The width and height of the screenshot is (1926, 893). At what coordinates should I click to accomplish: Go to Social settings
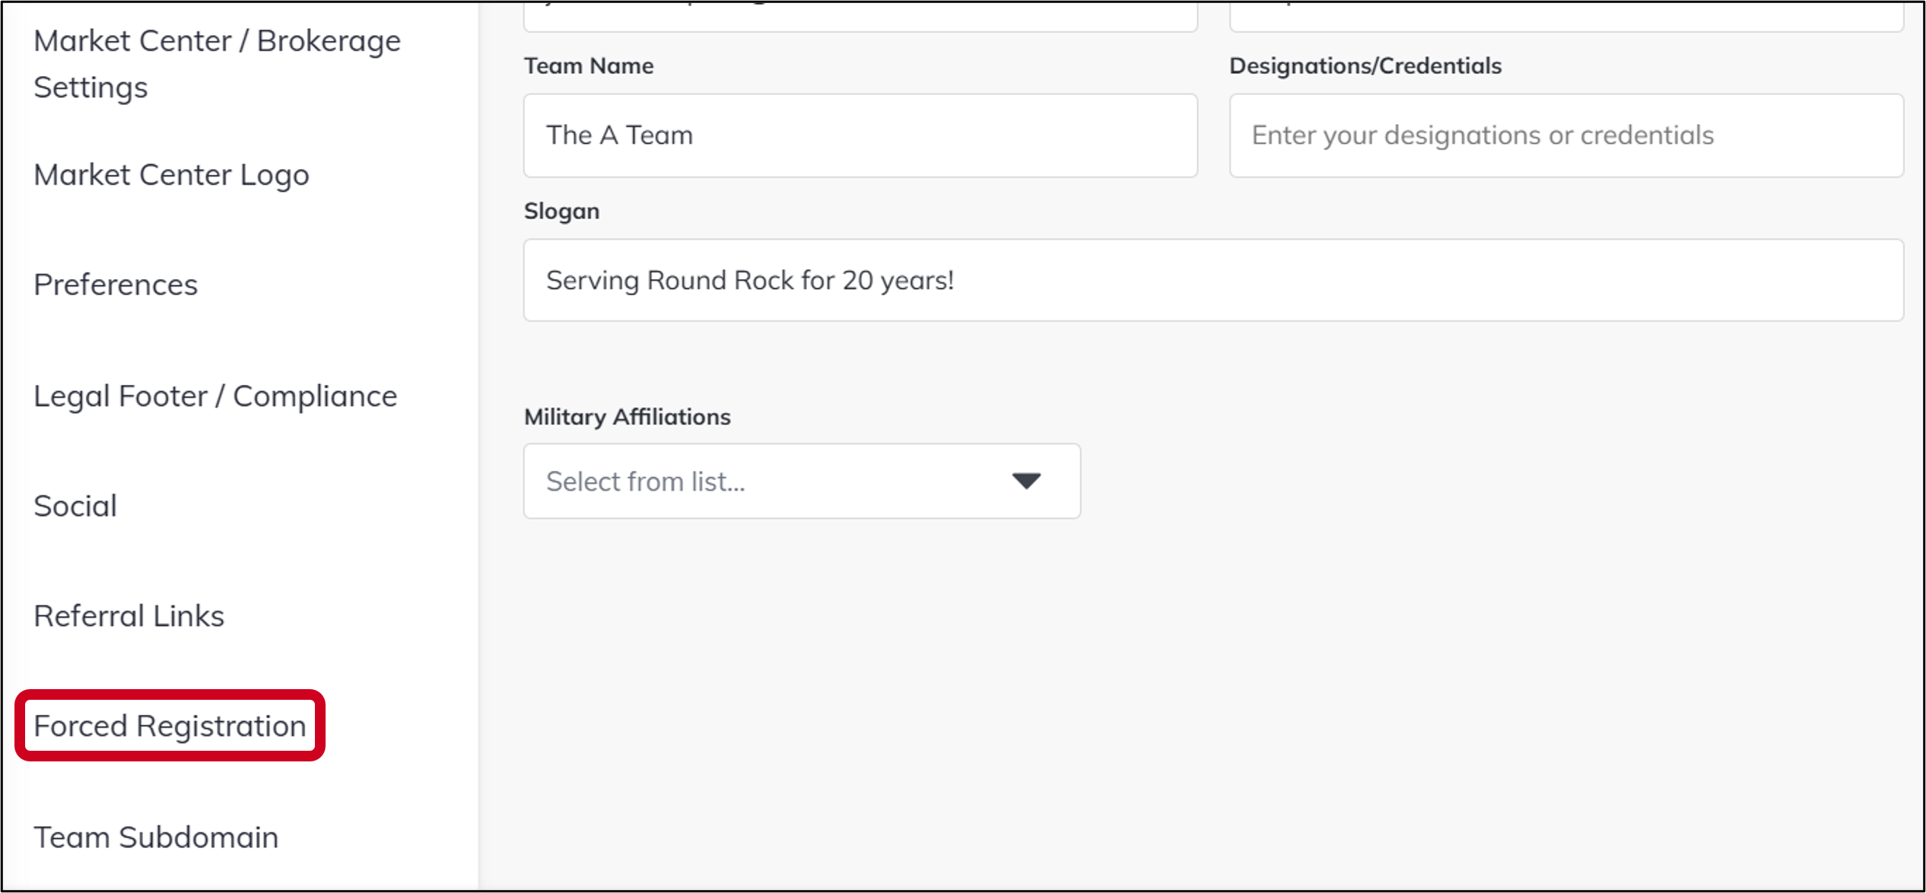(x=75, y=506)
